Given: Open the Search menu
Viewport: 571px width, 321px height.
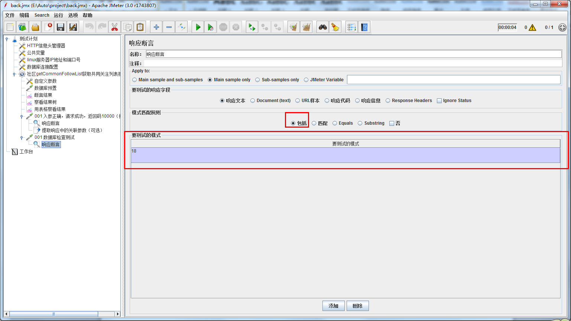Looking at the screenshot, I should coord(42,15).
